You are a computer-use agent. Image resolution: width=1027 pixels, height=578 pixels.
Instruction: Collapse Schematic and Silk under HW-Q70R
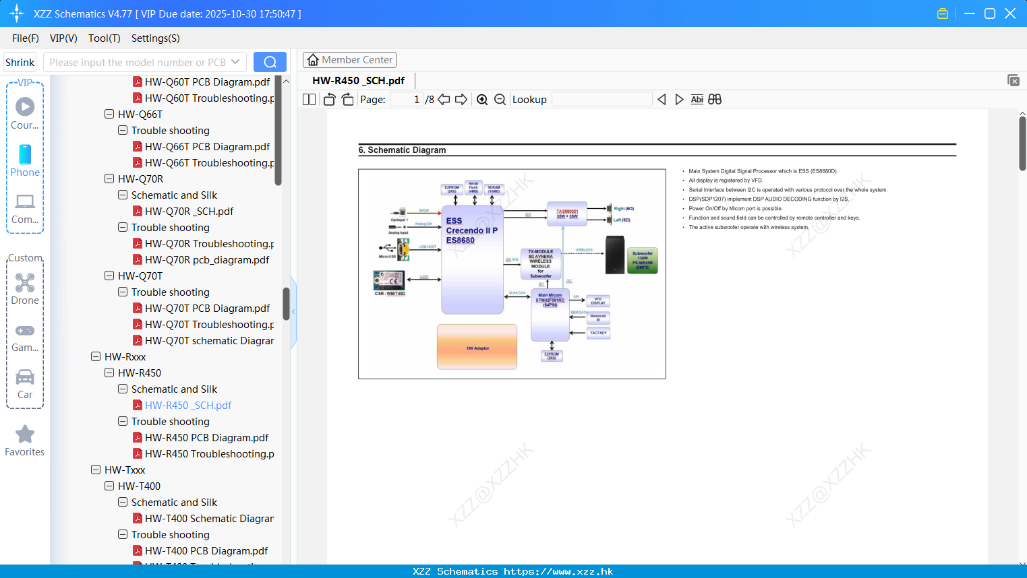[123, 195]
